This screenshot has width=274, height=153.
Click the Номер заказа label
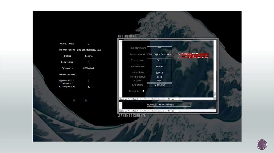tap(67, 43)
